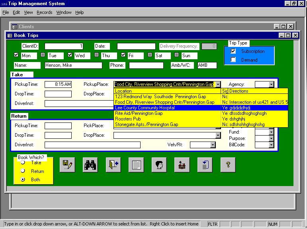Open the Return DropPlace dropdown
The image size is (307, 229).
coord(218,135)
